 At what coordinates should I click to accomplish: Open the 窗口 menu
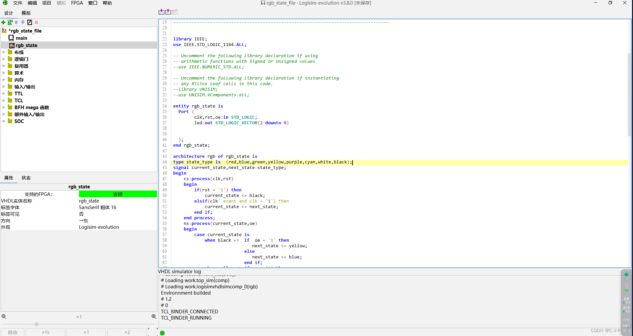pyautogui.click(x=93, y=3)
